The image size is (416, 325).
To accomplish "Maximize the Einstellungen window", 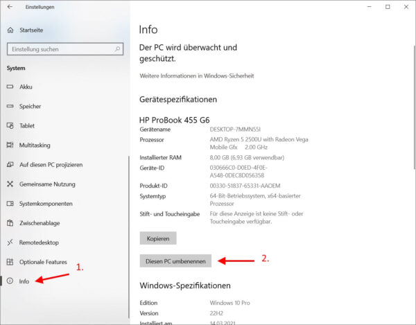I will [388, 7].
